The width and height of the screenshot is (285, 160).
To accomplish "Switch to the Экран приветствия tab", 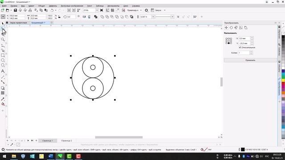I will (x=18, y=23).
